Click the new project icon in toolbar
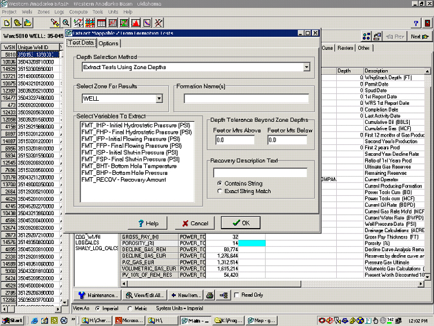This screenshot has height=326, width=434. pos(7,23)
